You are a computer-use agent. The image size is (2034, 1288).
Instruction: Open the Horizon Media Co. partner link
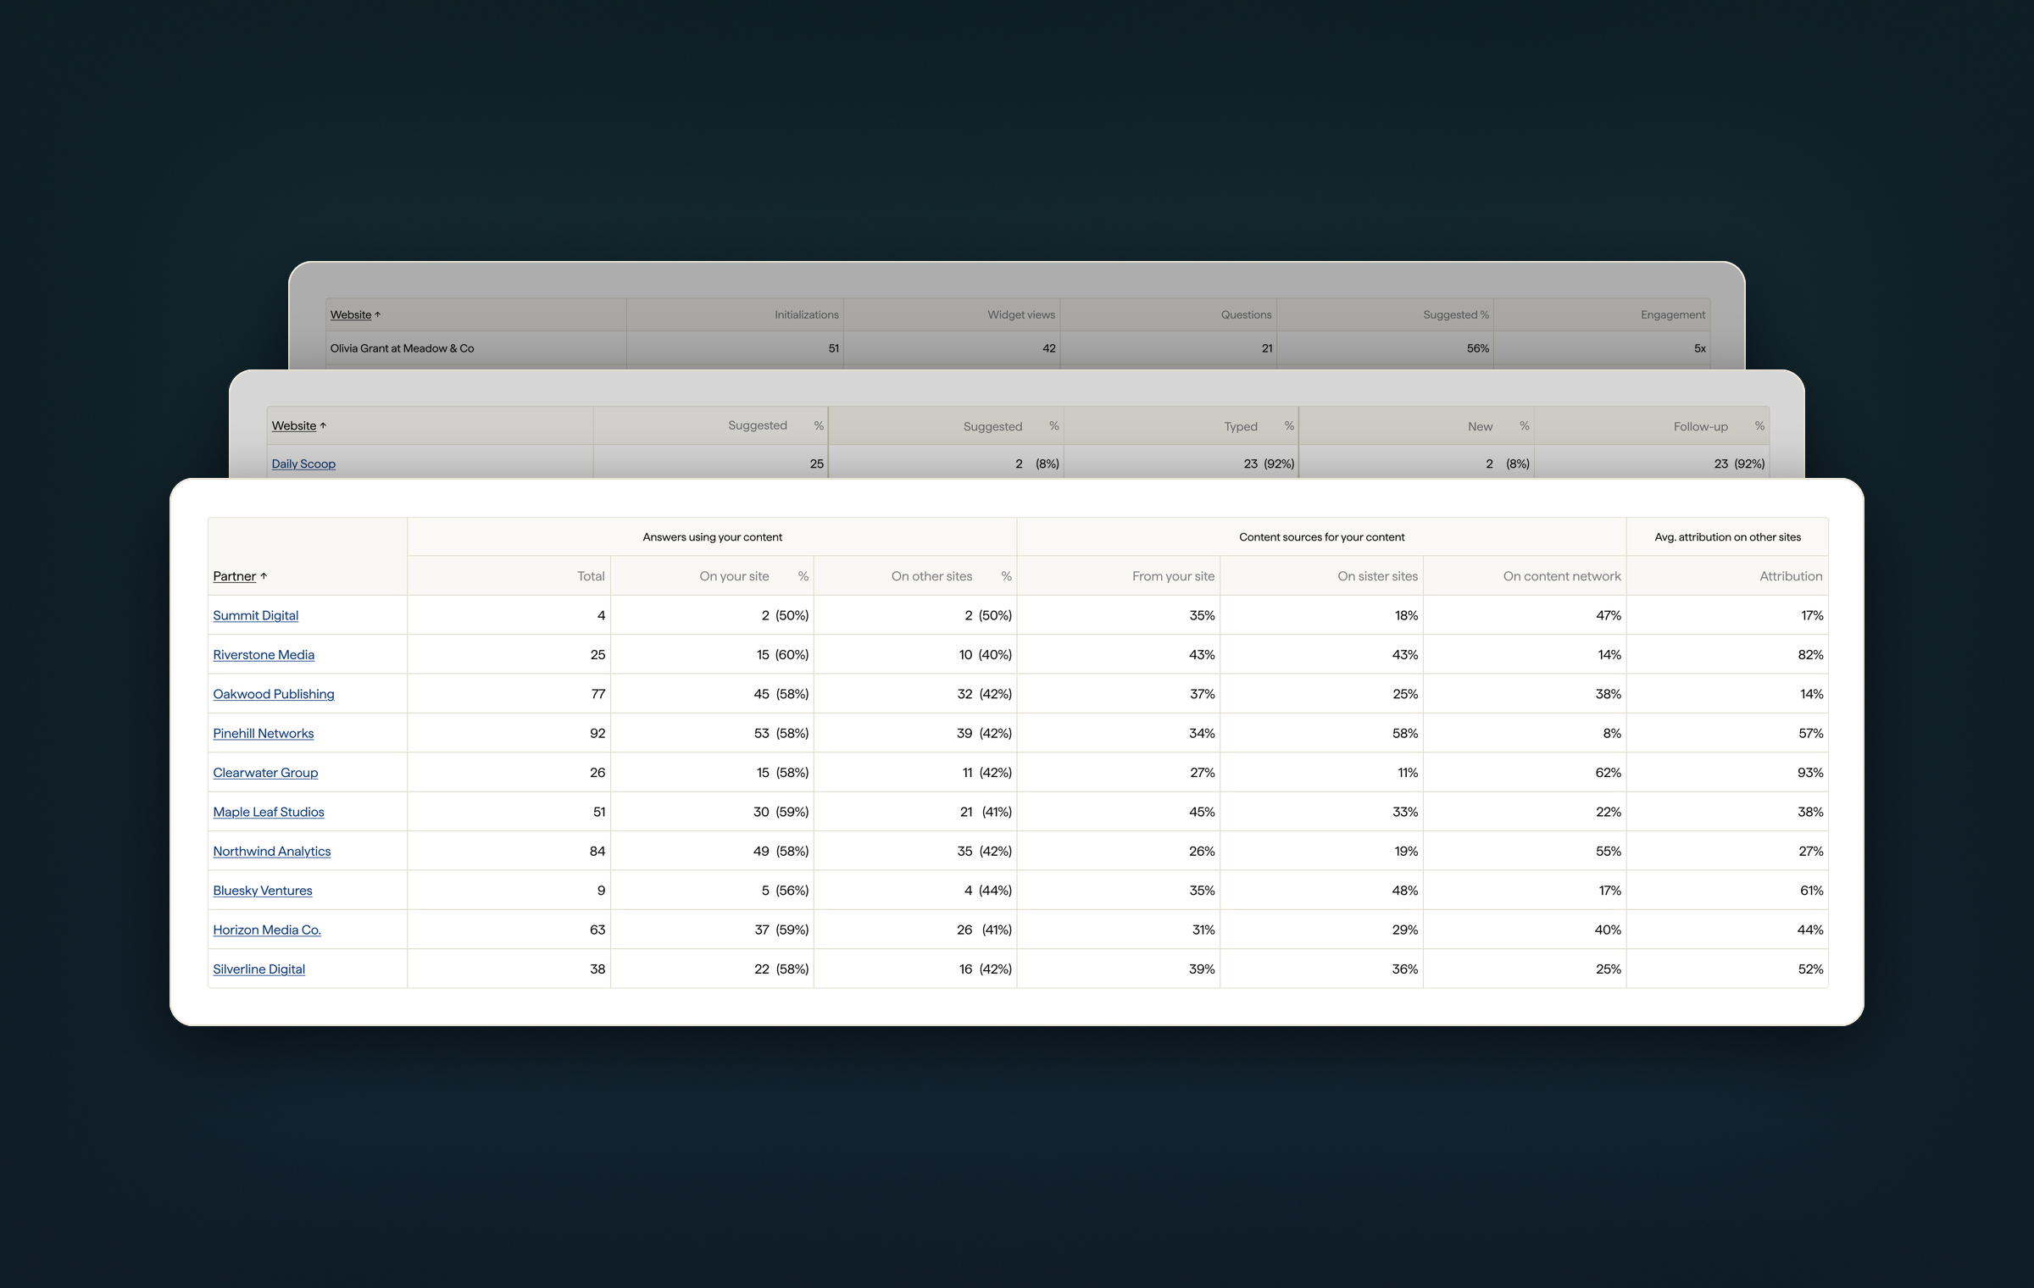(x=267, y=930)
